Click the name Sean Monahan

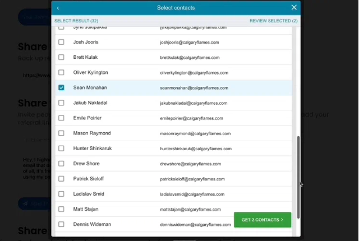90,87
